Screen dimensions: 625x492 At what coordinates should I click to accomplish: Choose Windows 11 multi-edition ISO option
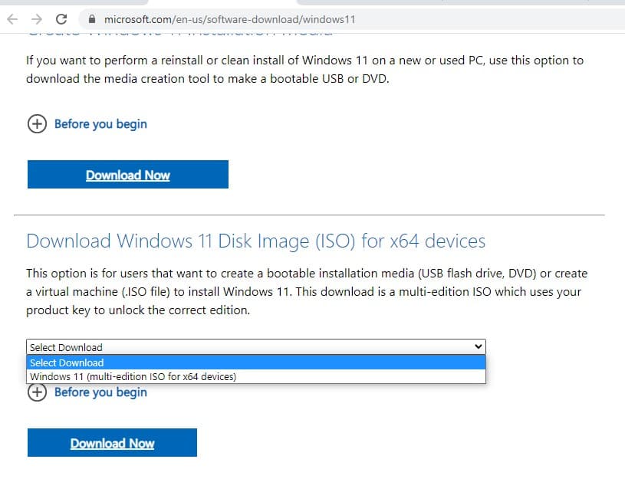point(133,376)
